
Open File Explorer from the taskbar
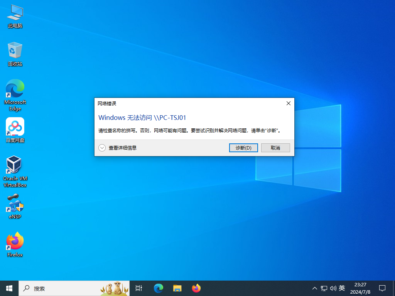177,288
